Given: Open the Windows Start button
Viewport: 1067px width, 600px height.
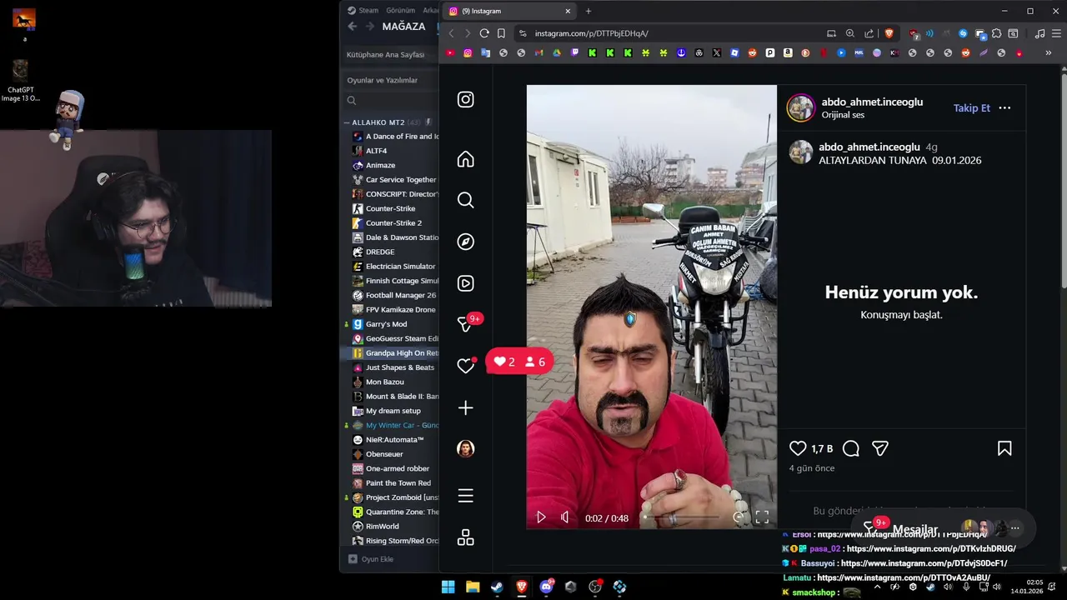Looking at the screenshot, I should pyautogui.click(x=448, y=587).
